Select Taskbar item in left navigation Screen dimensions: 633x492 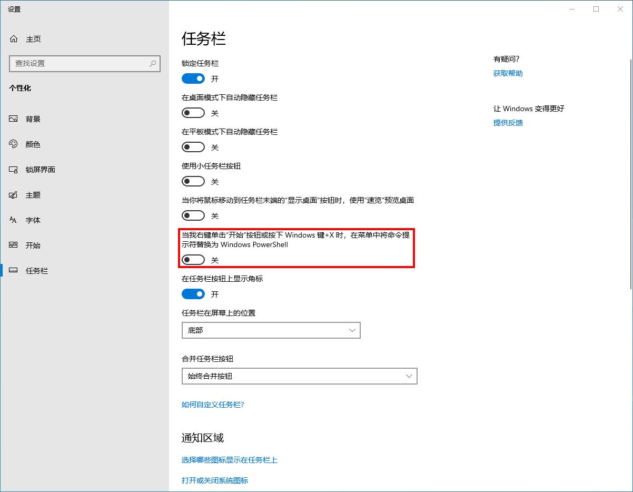click(x=36, y=271)
